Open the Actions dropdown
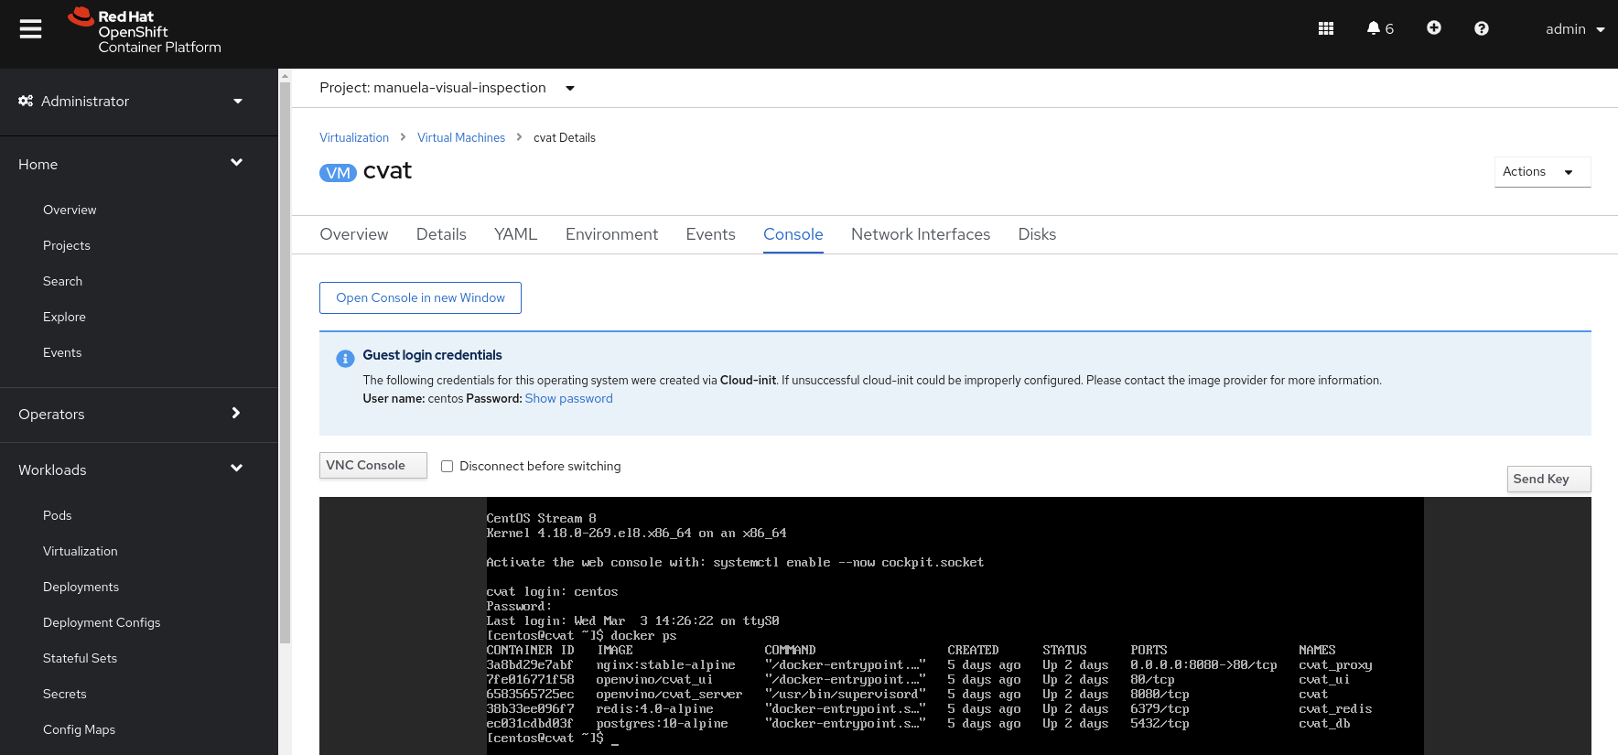 tap(1542, 172)
